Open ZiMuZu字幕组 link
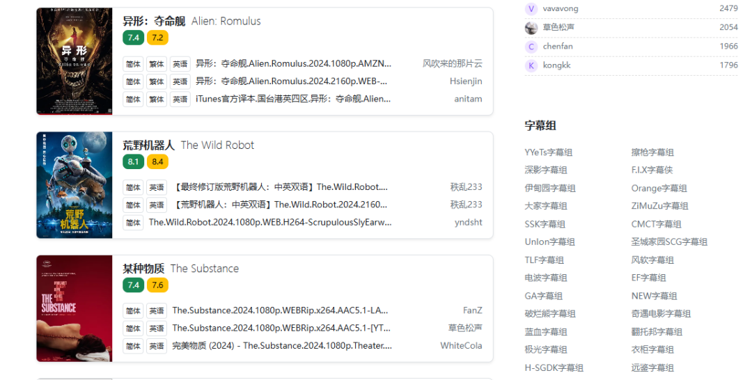The image size is (752, 380). click(x=660, y=206)
